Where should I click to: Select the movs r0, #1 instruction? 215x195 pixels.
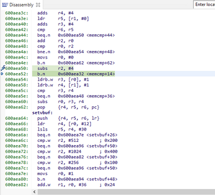pos(55,174)
